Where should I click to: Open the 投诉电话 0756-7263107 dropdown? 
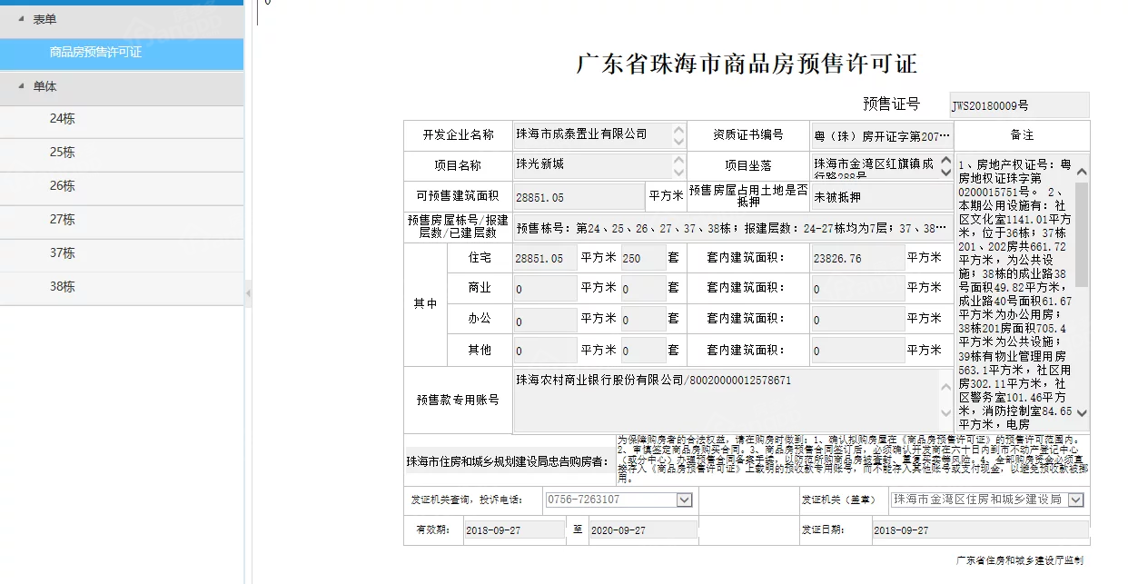(x=684, y=500)
